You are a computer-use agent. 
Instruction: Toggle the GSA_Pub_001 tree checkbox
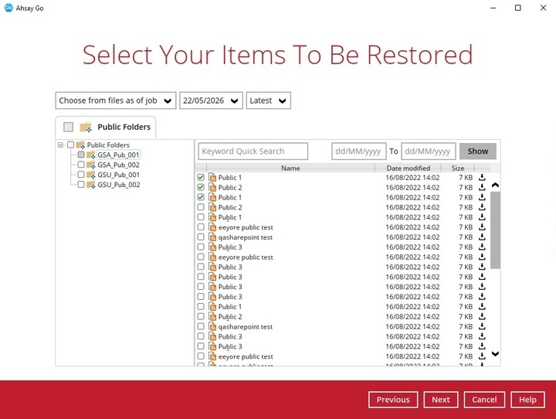(x=81, y=155)
